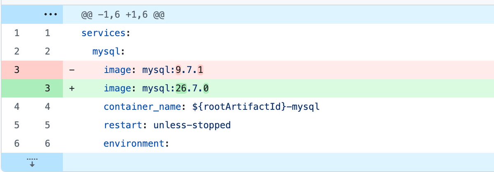Click the new-file line number 2
Image resolution: width=494 pixels, height=172 pixels.
(47, 51)
